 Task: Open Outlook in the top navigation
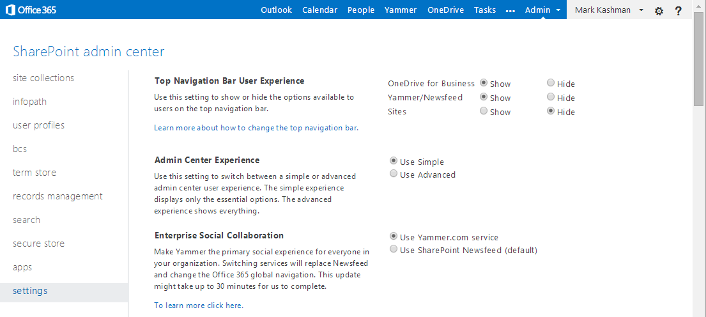click(x=276, y=10)
